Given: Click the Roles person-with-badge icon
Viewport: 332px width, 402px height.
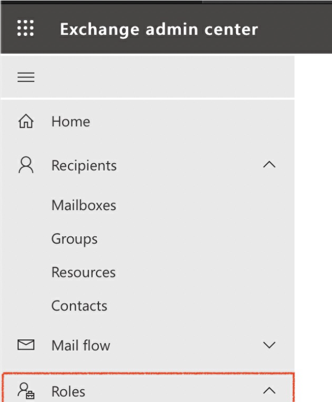Looking at the screenshot, I should (x=26, y=391).
